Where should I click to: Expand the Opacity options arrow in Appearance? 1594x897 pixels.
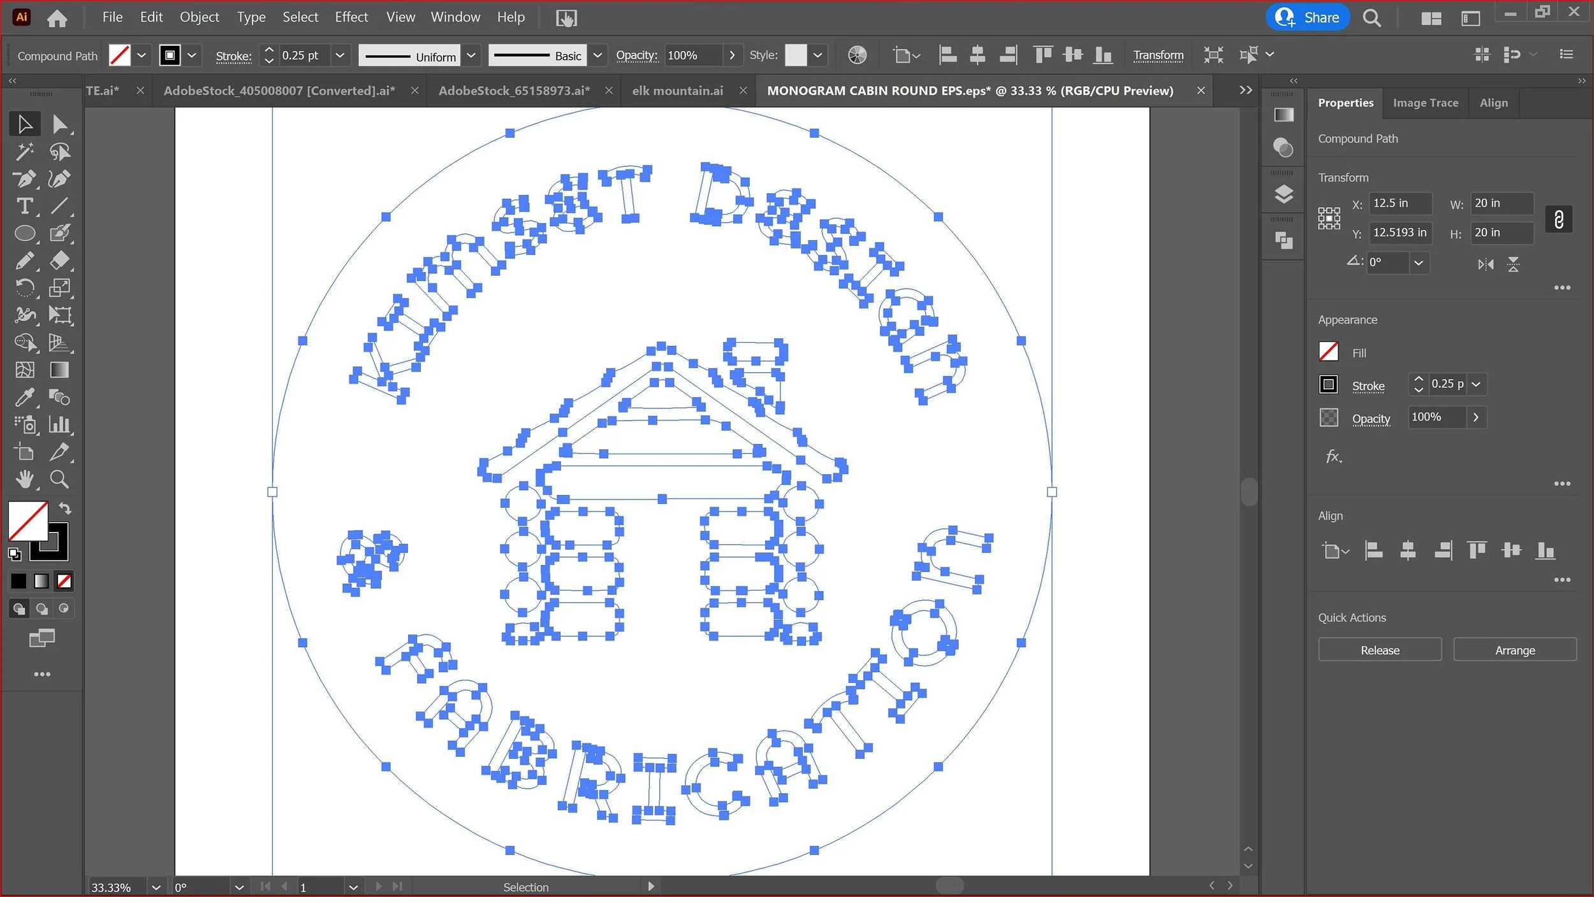(x=1475, y=417)
